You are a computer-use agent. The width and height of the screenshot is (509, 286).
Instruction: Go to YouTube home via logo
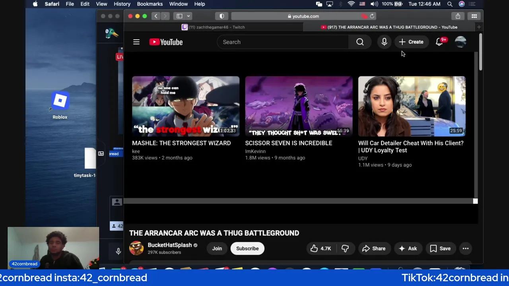[166, 42]
